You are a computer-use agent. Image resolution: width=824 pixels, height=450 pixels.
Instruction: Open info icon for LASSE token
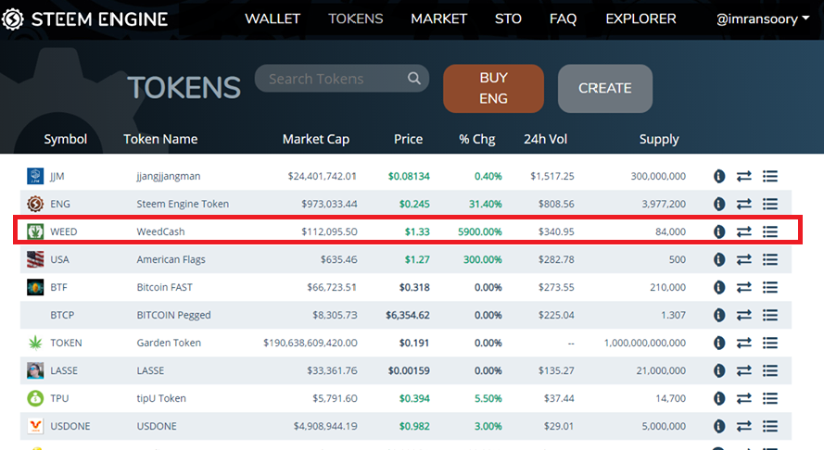pyautogui.click(x=719, y=370)
